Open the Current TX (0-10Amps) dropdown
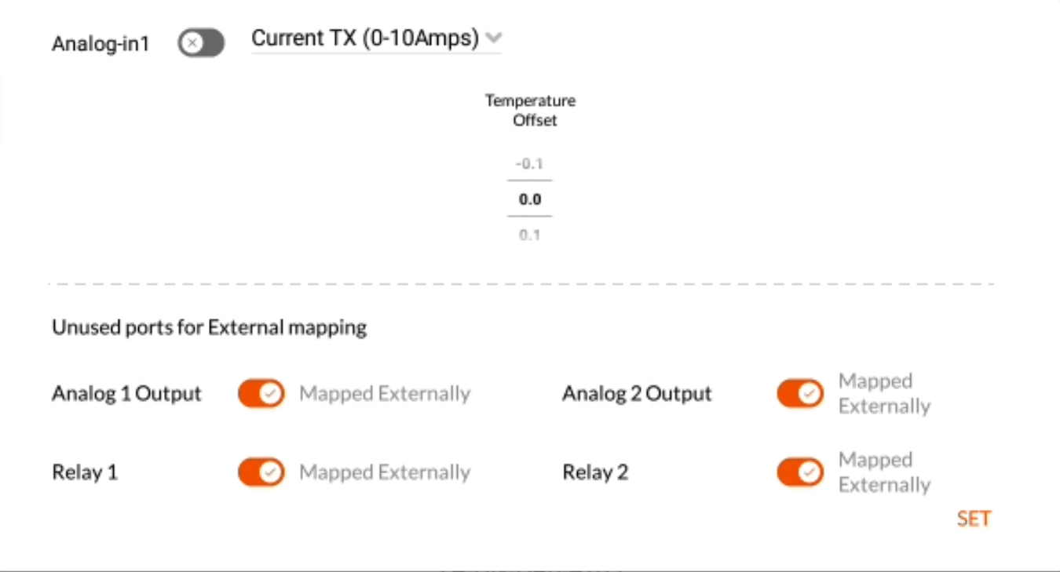Screen dimensions: 1060x572 [x=376, y=38]
